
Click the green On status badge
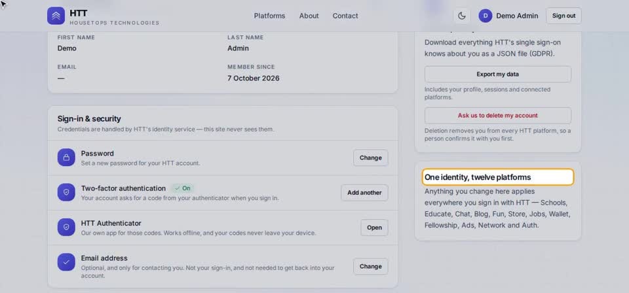click(183, 188)
